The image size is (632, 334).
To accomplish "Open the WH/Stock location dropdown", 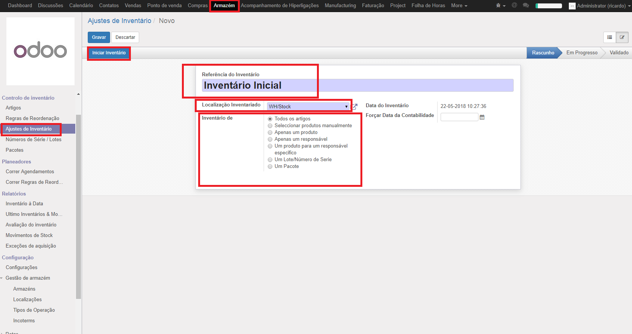I will [308, 106].
